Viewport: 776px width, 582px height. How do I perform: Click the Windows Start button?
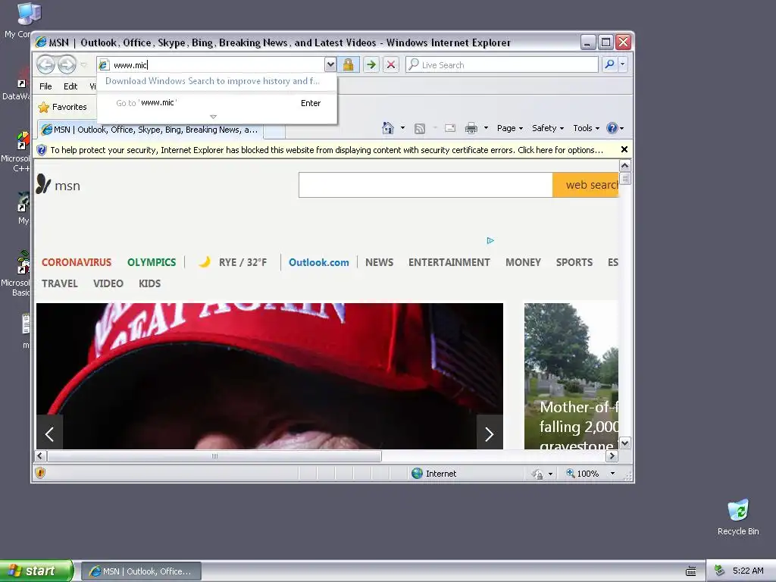click(36, 571)
